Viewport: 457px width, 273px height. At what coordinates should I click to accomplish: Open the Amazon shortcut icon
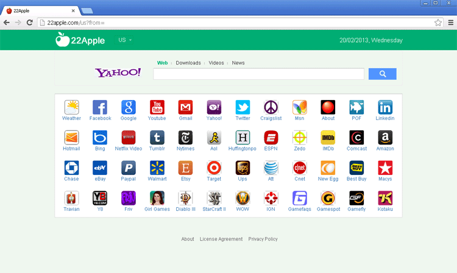385,138
